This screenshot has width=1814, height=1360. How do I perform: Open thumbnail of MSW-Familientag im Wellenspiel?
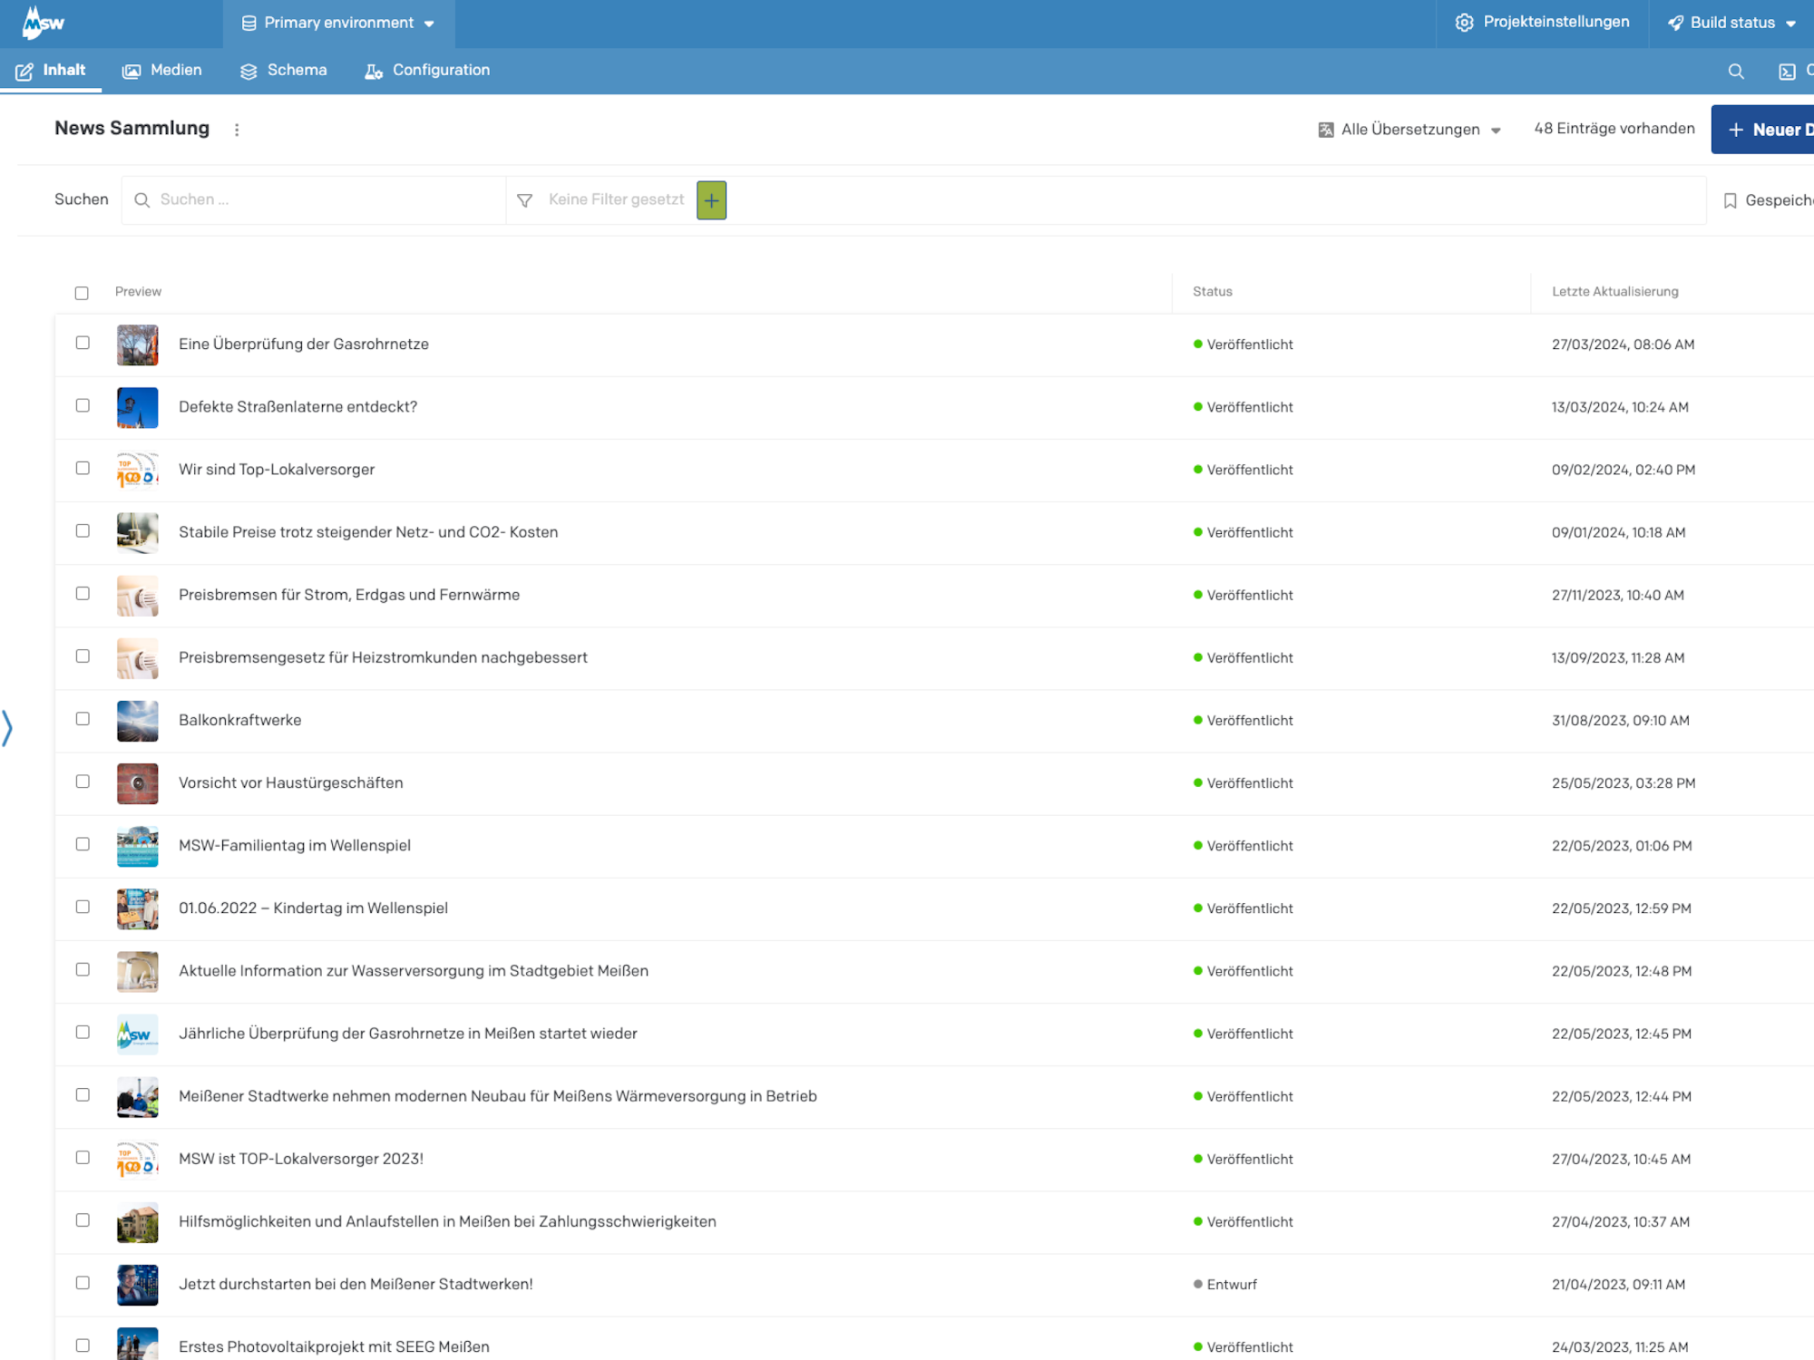(138, 846)
